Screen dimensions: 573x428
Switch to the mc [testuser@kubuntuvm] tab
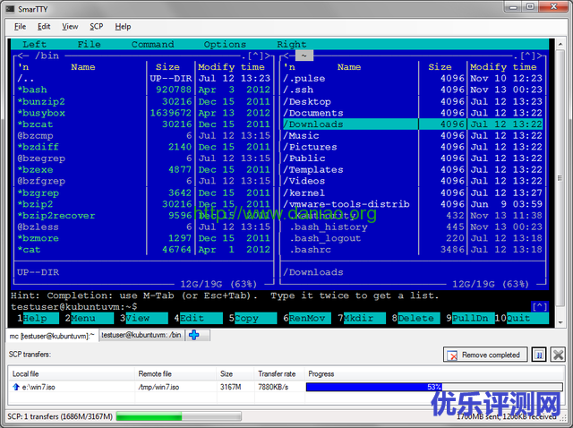tap(52, 336)
